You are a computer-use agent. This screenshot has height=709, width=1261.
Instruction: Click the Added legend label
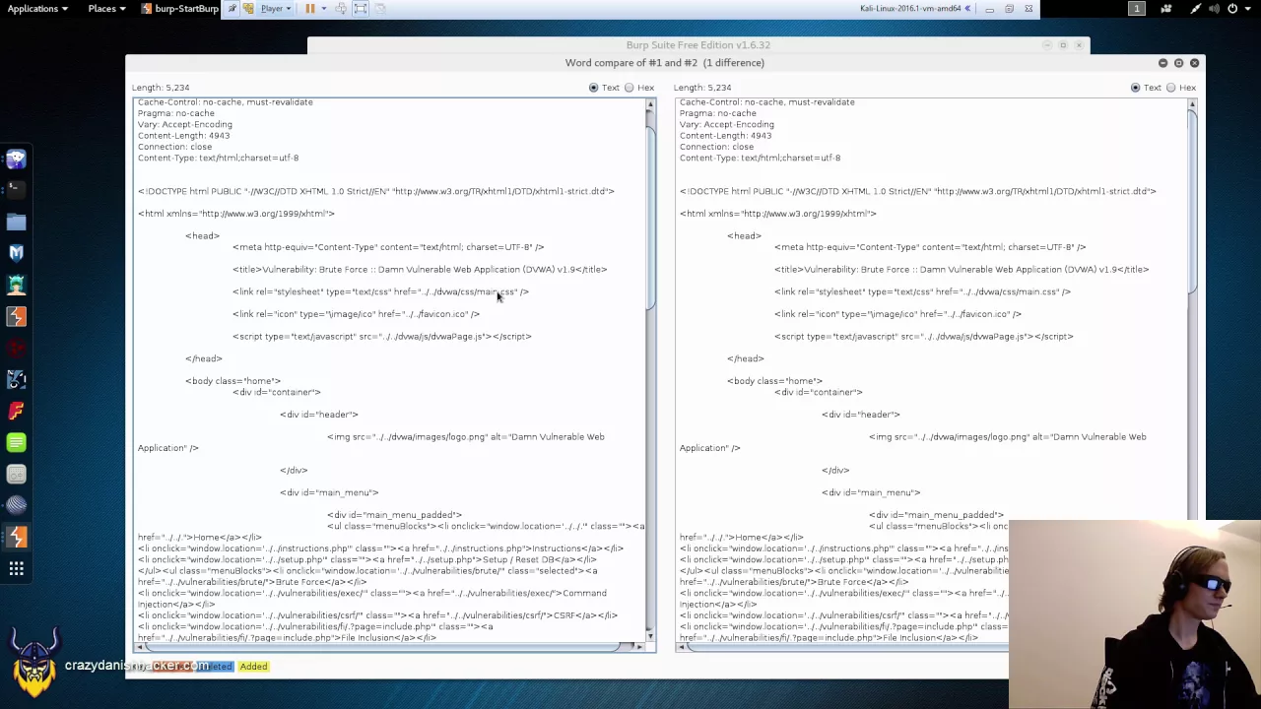(x=253, y=666)
